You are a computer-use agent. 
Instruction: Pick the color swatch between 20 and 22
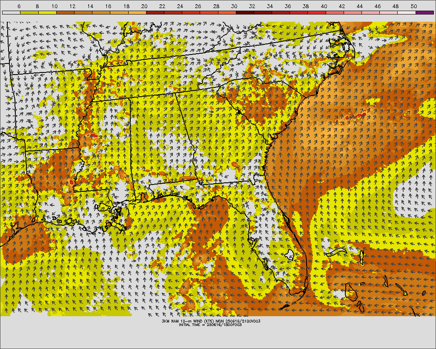click(155, 12)
